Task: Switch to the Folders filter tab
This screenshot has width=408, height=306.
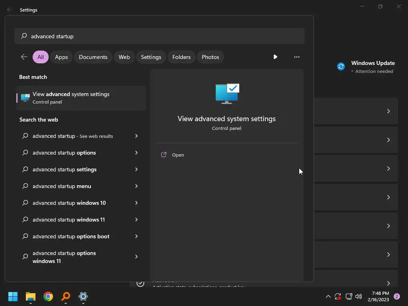Action: click(181, 57)
